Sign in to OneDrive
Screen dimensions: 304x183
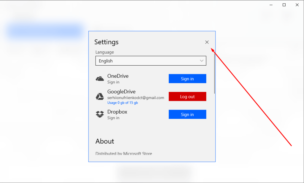[187, 79]
